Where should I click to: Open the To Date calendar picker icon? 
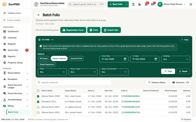click(156, 59)
